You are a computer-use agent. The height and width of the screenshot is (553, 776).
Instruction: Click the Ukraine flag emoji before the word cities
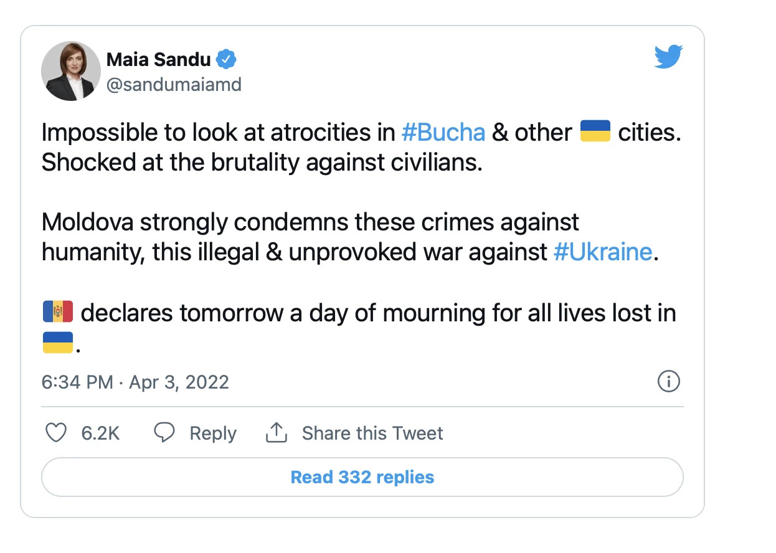tap(595, 131)
